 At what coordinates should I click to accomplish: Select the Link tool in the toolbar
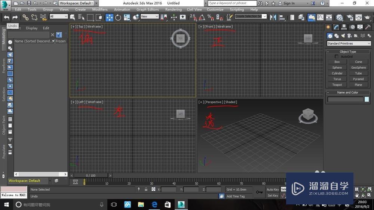(x=25, y=18)
